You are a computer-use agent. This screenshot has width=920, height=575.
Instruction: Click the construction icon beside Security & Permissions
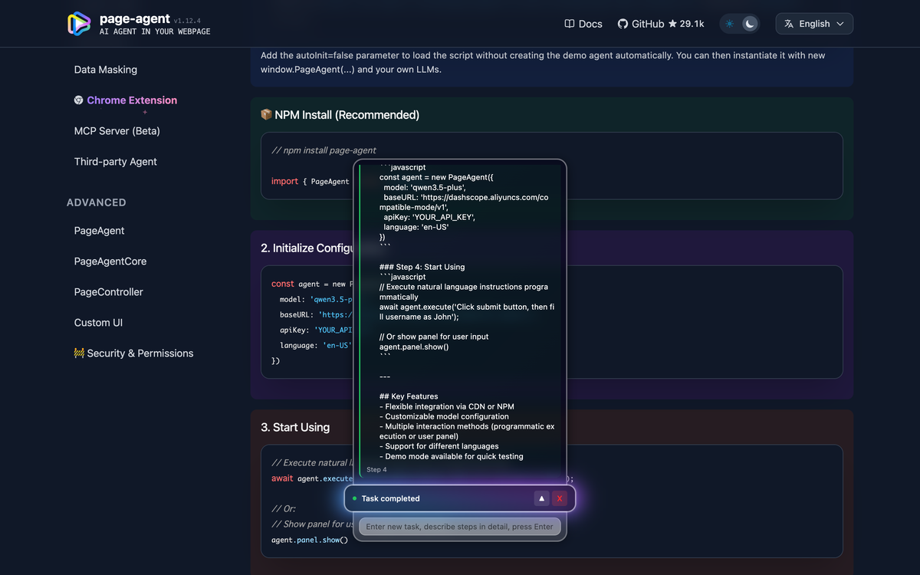(79, 353)
